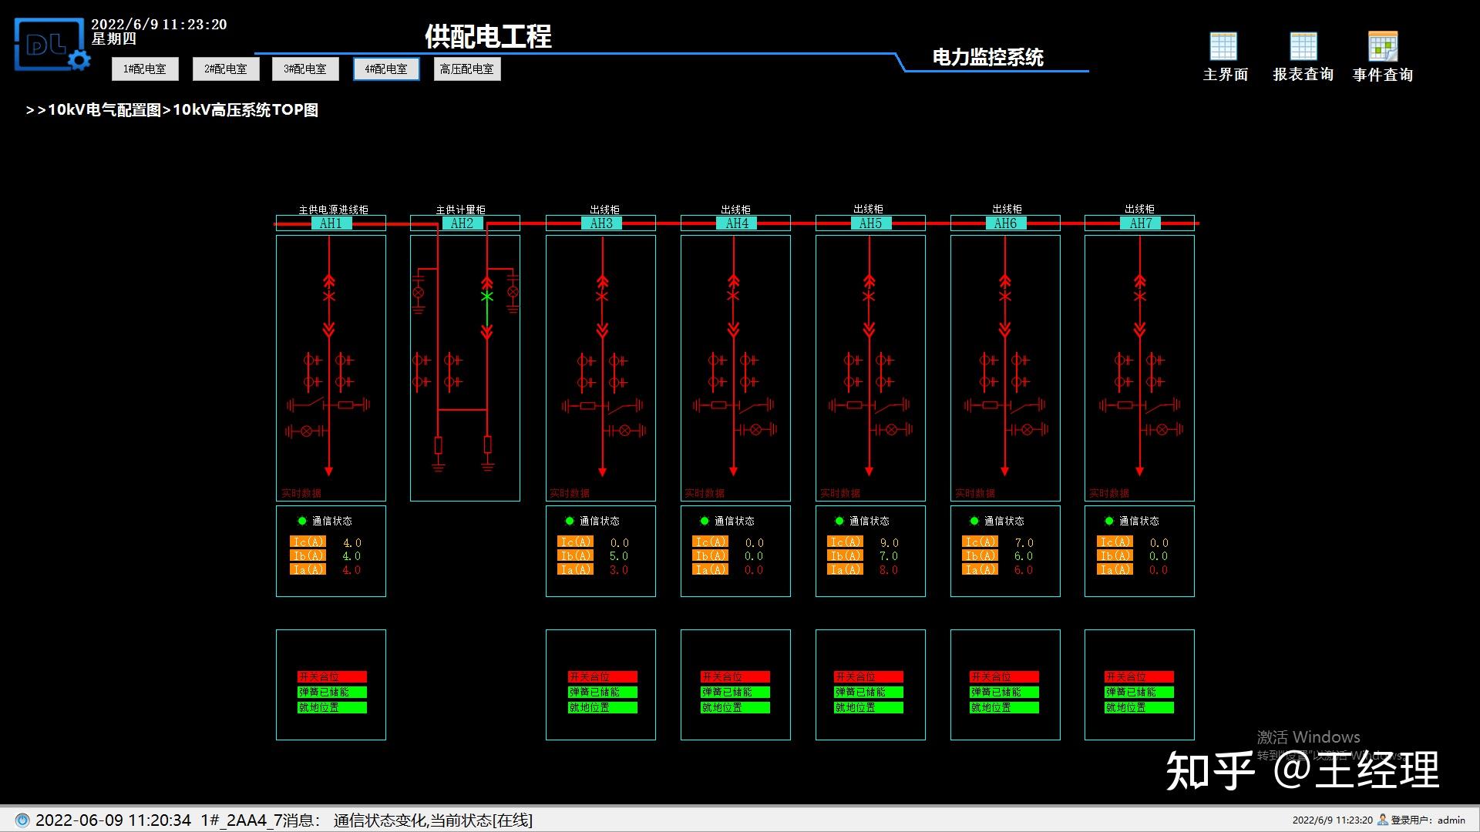
Task: Click 开关合位 red status in AH1
Action: pyautogui.click(x=331, y=676)
